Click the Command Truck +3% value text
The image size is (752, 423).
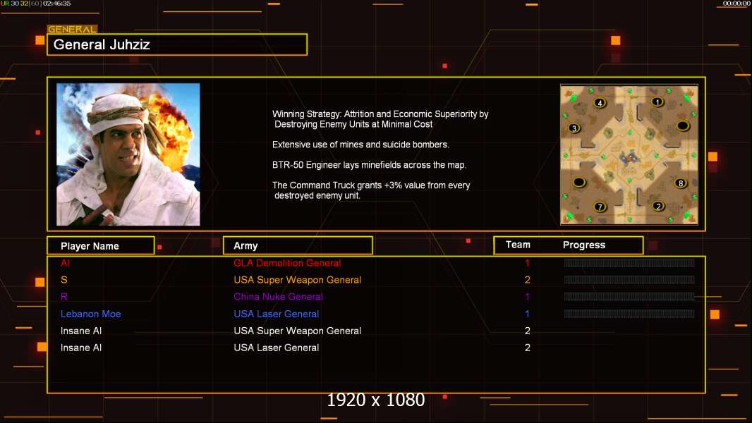371,190
